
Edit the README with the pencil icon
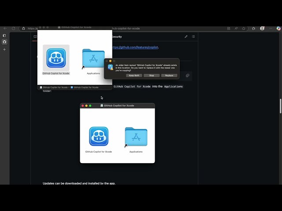click(186, 36)
